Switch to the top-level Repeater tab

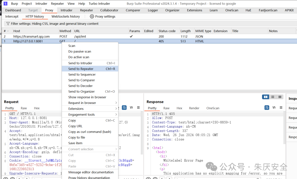86,10
